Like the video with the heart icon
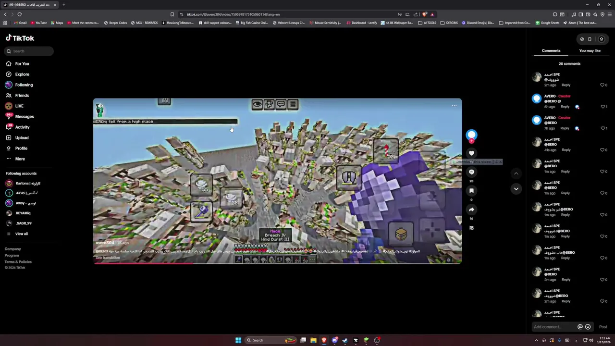615x346 pixels. click(x=471, y=153)
